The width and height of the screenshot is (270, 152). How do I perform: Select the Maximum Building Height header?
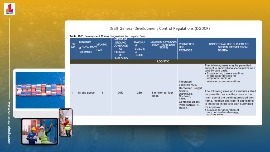click(x=139, y=49)
